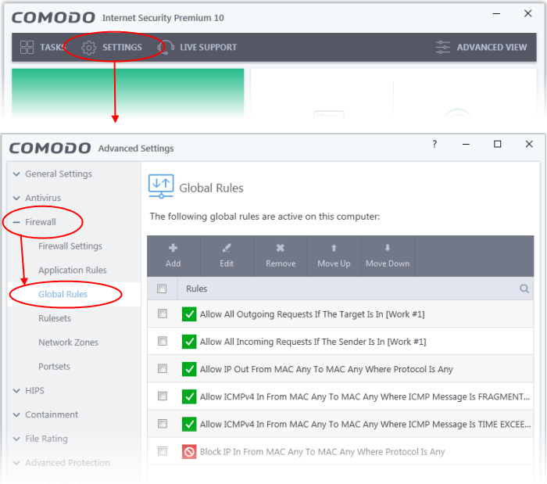This screenshot has height=484, width=547.
Task: Tick checkbox for Allow All Outgoing Requests rule
Action: 163,314
